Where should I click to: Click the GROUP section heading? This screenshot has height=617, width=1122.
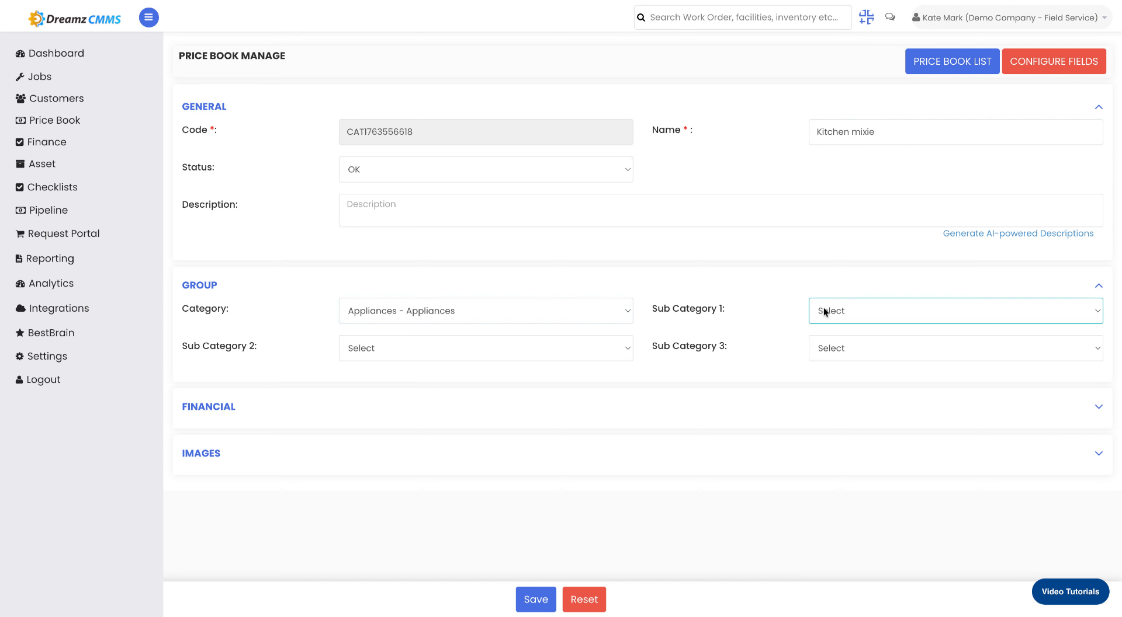point(199,285)
